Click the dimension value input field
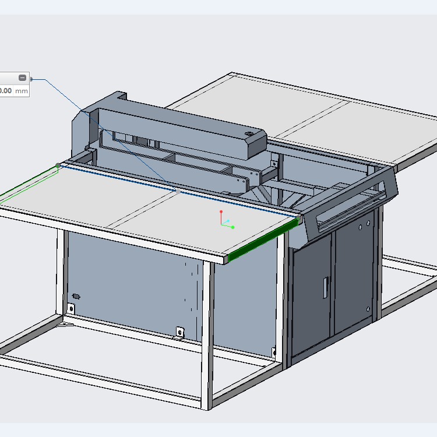Screen dimensions: 437x437 pos(6,91)
